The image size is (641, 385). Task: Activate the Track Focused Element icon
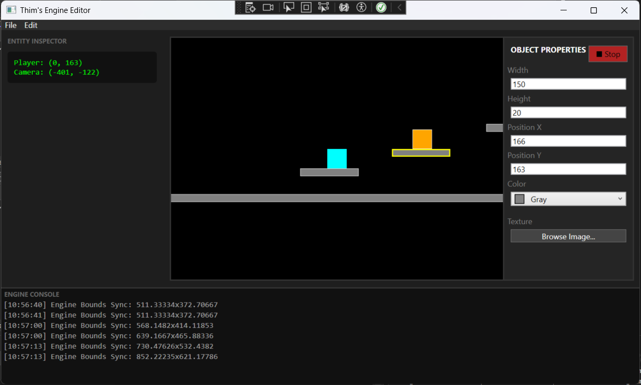324,7
